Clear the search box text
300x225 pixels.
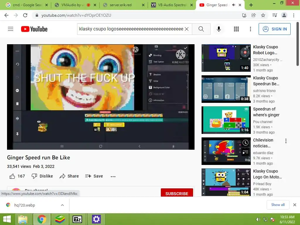tap(187, 29)
